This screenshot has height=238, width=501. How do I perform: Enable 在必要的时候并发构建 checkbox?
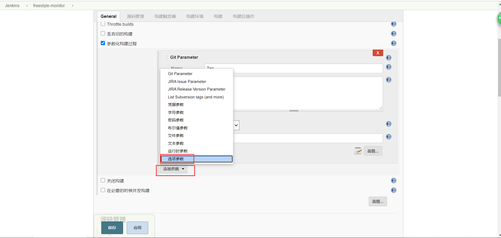coord(103,190)
